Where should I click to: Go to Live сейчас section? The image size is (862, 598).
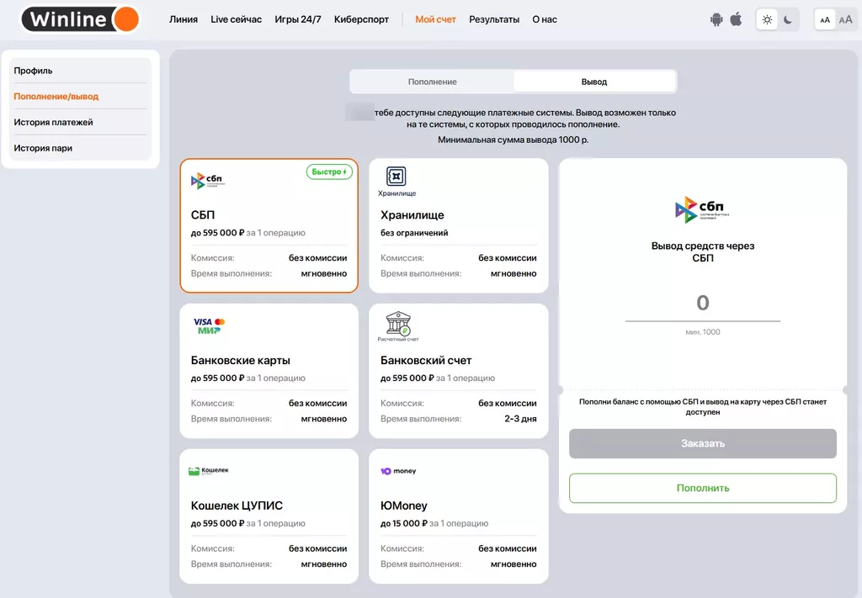[236, 19]
